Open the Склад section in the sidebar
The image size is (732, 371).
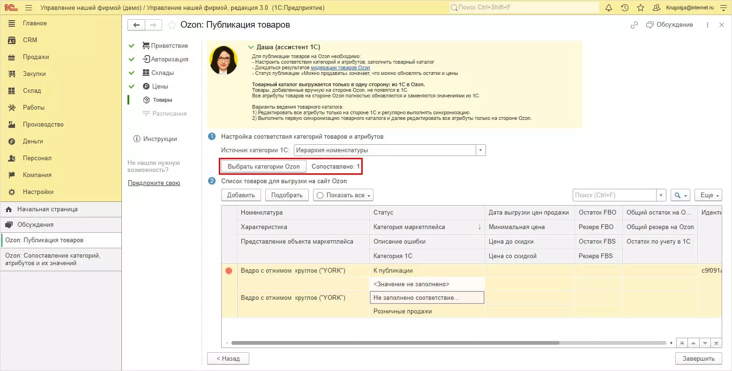click(32, 91)
